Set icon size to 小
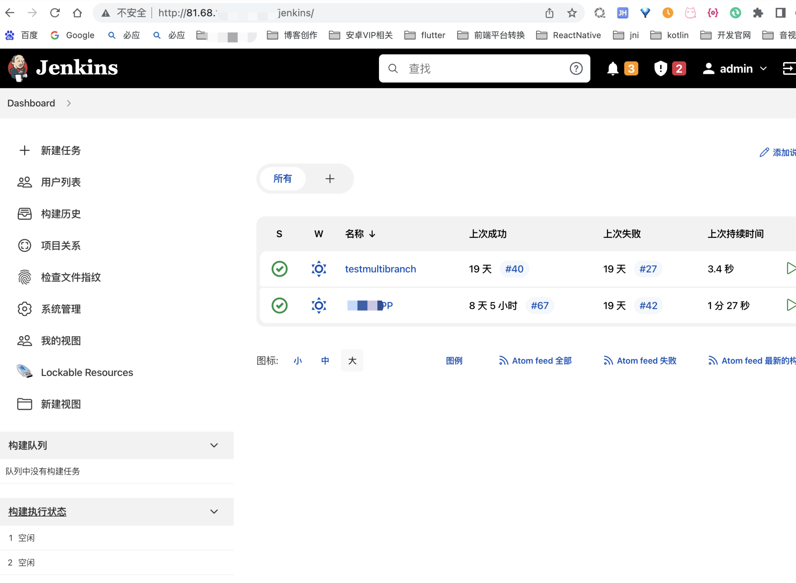Screen dimensions: 796x583 (x=298, y=361)
